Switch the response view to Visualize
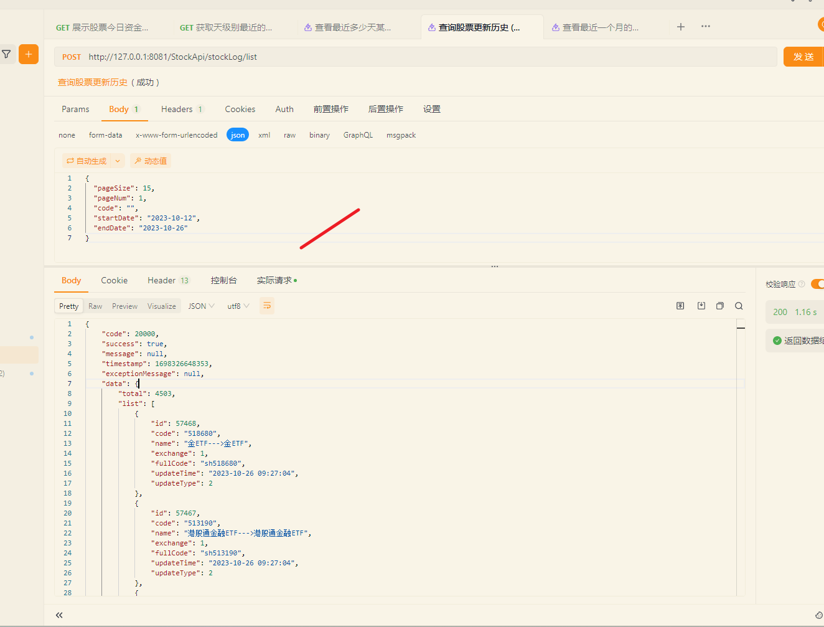Screen dimensions: 824x627 click(162, 306)
